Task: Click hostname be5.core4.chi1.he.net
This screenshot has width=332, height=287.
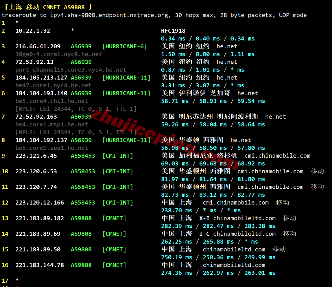Action: (52, 101)
